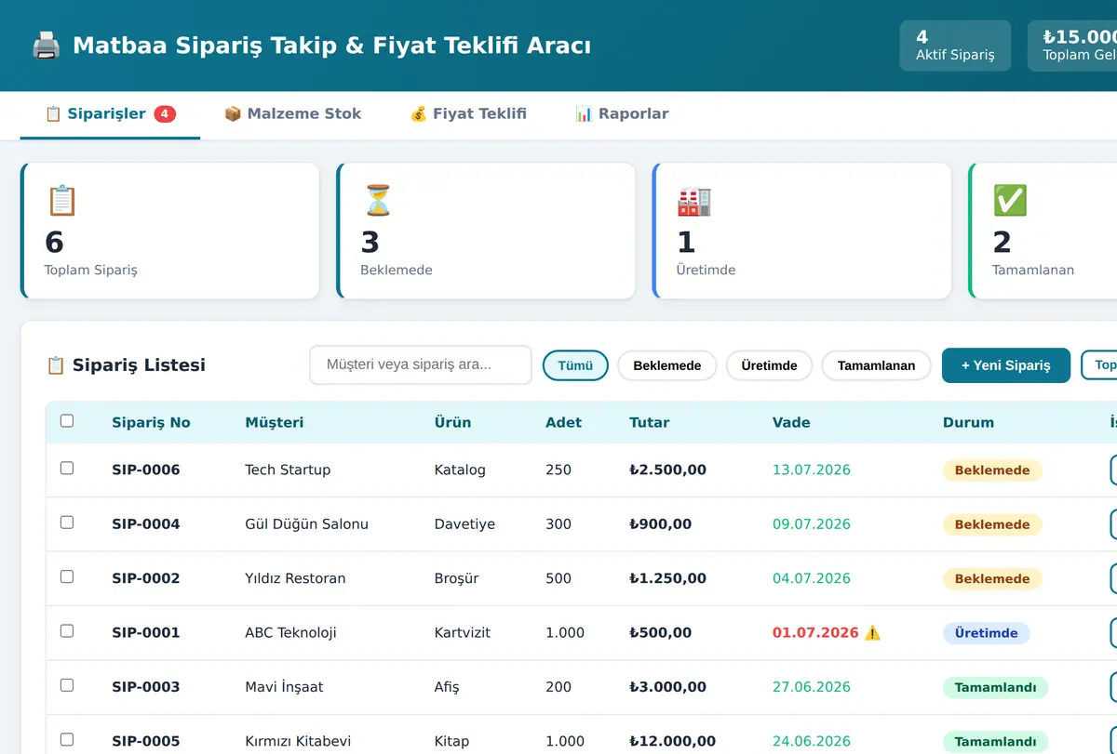Click the printer icon in the header
Image resolution: width=1117 pixels, height=754 pixels.
pos(46,46)
